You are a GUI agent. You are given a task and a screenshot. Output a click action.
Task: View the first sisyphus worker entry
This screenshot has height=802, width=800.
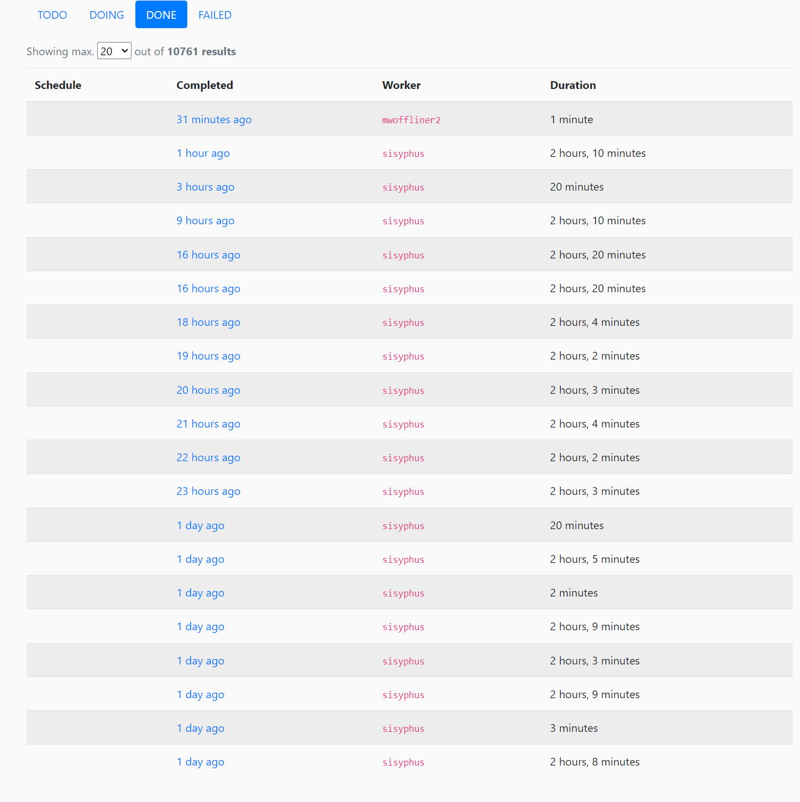coord(403,154)
